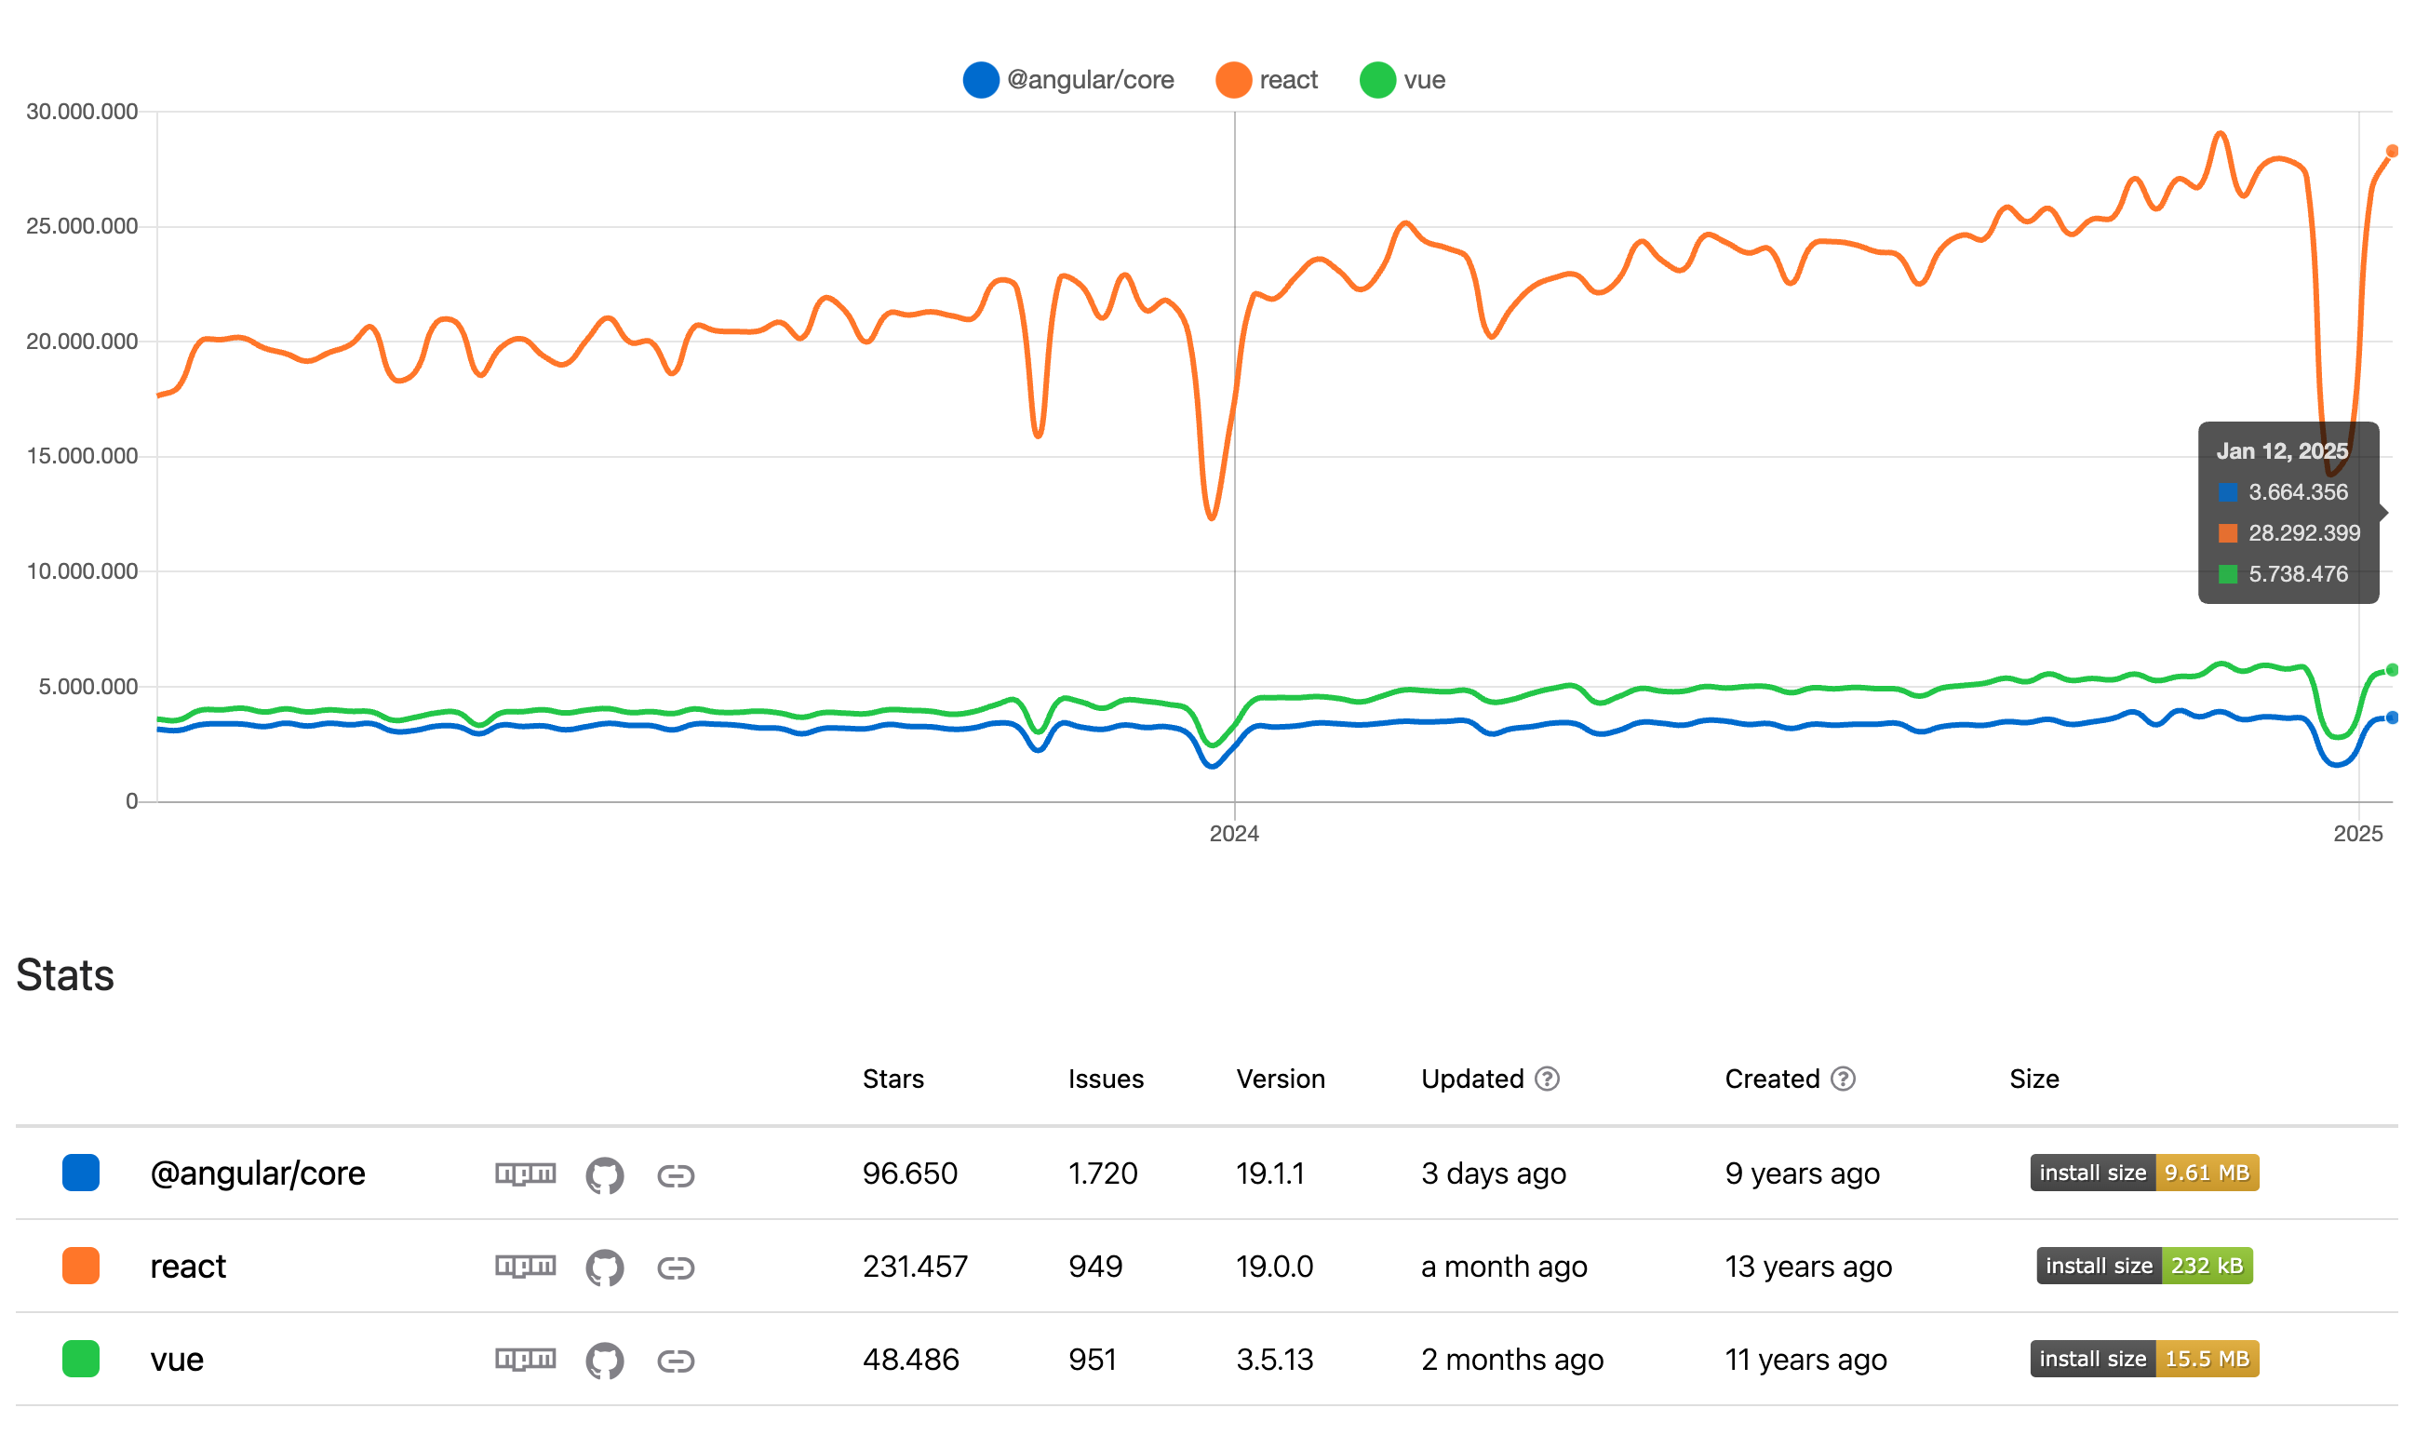
Task: Click homepage link icon for @angular/core
Action: point(675,1174)
